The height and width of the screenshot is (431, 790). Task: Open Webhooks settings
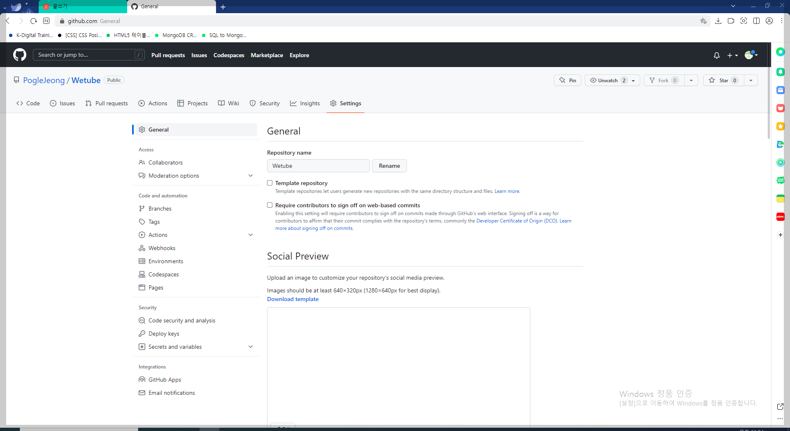[196, 248]
